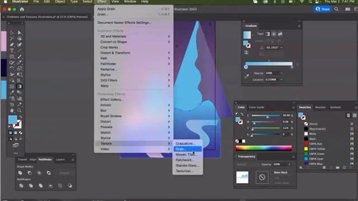Click the color spectrum bar
This screenshot has height=201, width=358.
[x=263, y=148]
